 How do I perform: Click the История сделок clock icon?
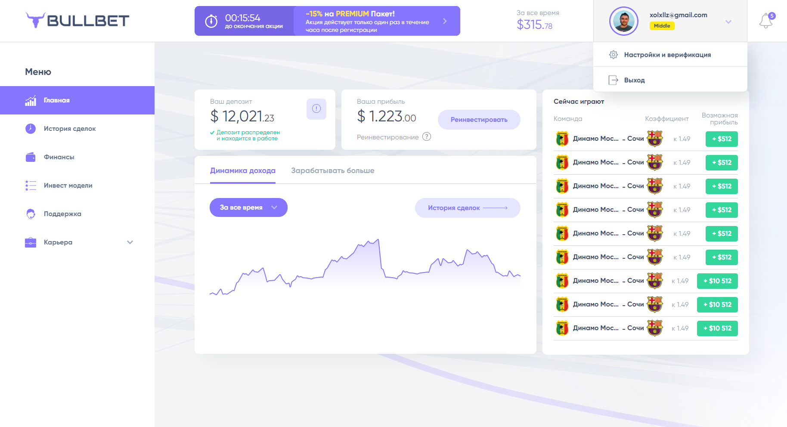pos(31,129)
